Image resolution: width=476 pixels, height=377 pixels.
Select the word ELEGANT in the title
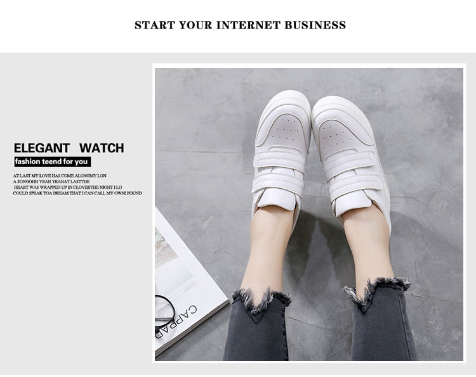[42, 148]
